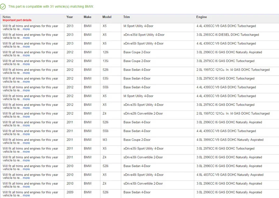Viewport: 279px width, 198px height.
Task: Select '3.0L 2993CC I6 DIESEL DOHC Turbocharged' engine cell
Action: click(228, 35)
